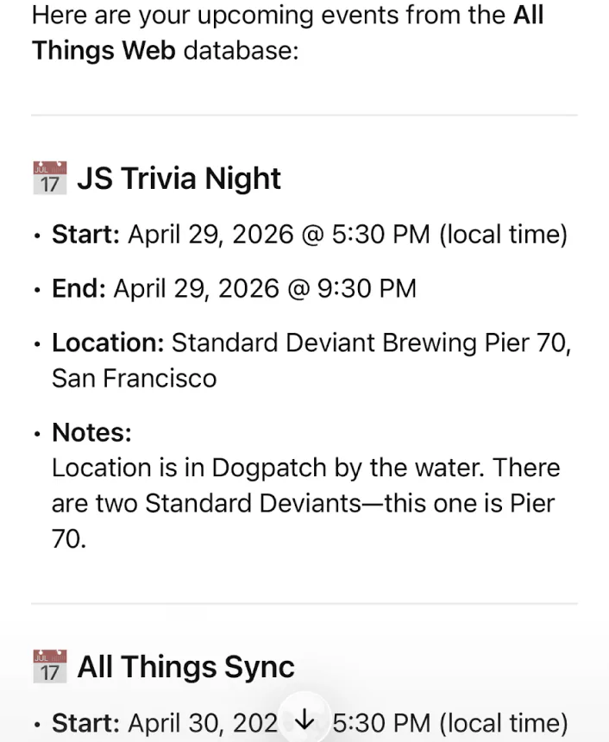Click the divider above All Things Sync
This screenshot has height=742, width=609.
tap(304, 603)
